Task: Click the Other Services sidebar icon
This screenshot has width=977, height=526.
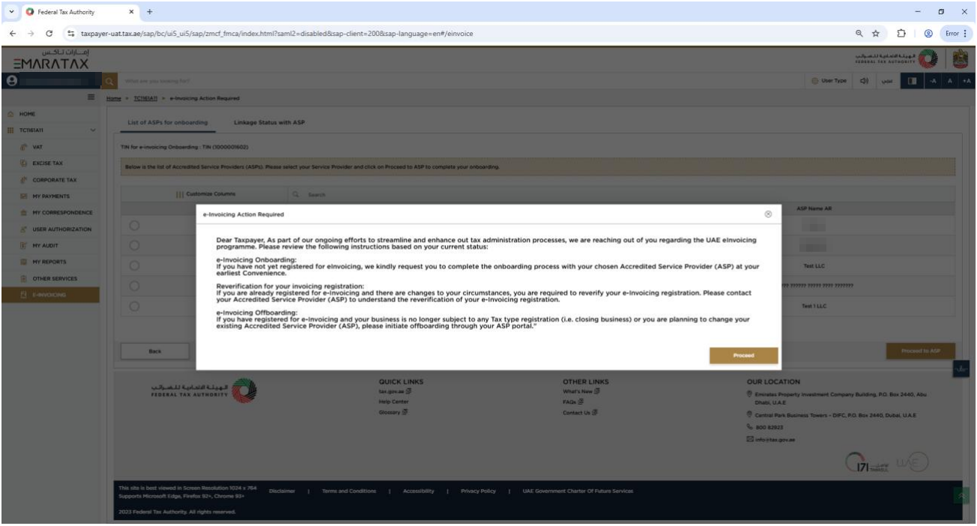Action: (x=24, y=279)
